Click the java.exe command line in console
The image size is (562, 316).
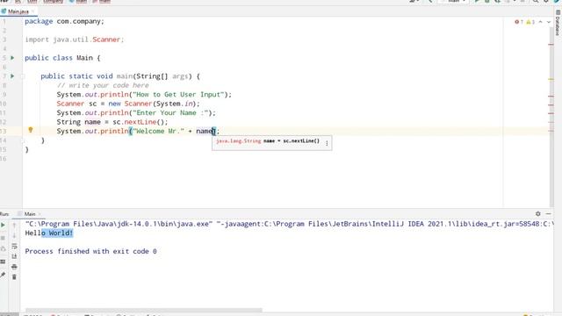tap(289, 224)
